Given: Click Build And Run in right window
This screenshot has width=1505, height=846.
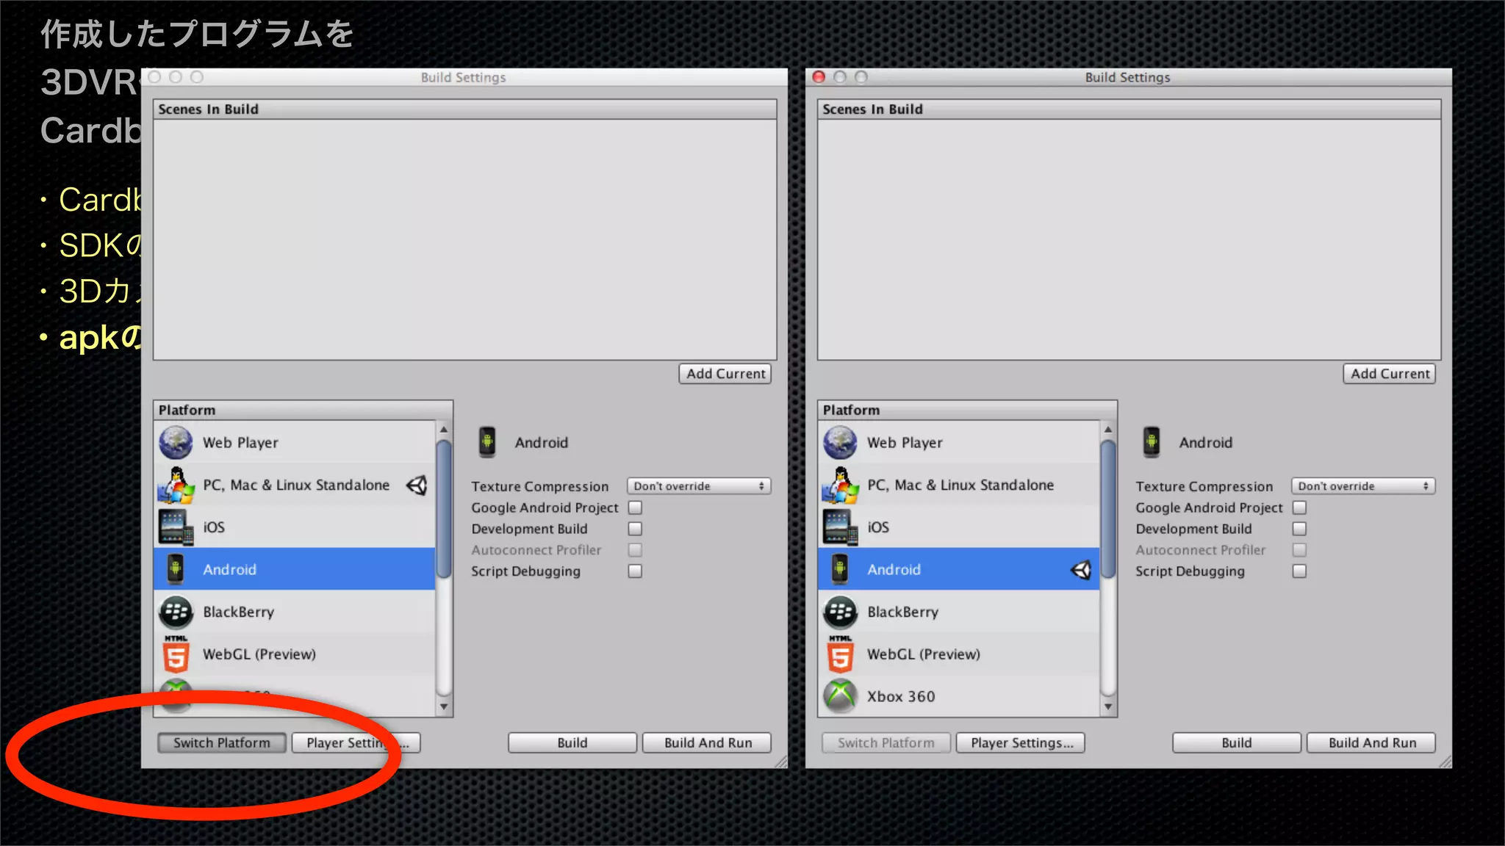Looking at the screenshot, I should coord(1371,742).
